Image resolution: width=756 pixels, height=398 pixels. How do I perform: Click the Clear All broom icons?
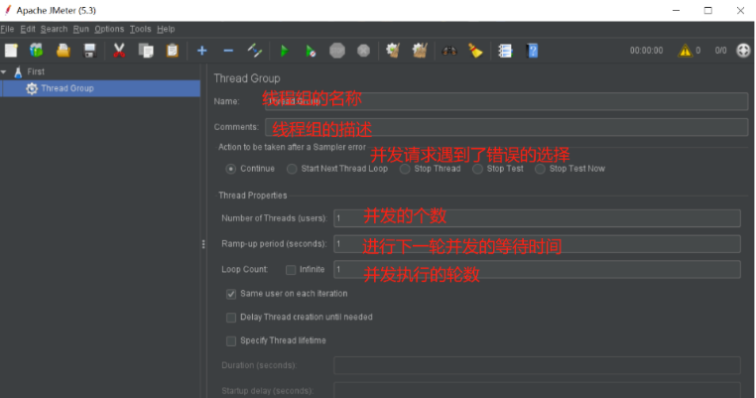tap(419, 50)
